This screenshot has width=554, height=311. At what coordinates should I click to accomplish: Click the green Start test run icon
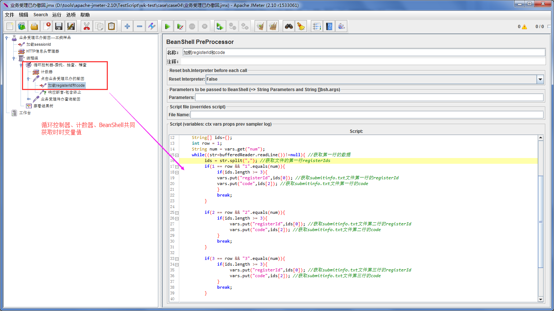pos(167,26)
